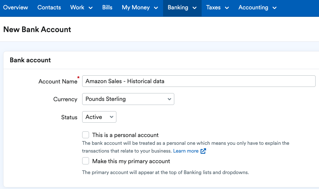Image resolution: width=319 pixels, height=189 pixels.
Task: Click the external link icon beside Learn more
Action: point(203,151)
